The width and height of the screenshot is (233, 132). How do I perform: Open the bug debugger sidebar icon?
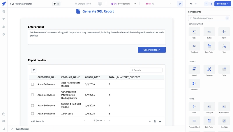tap(4, 27)
